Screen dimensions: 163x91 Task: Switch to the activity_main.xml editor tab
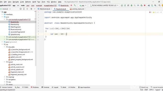[78, 9]
